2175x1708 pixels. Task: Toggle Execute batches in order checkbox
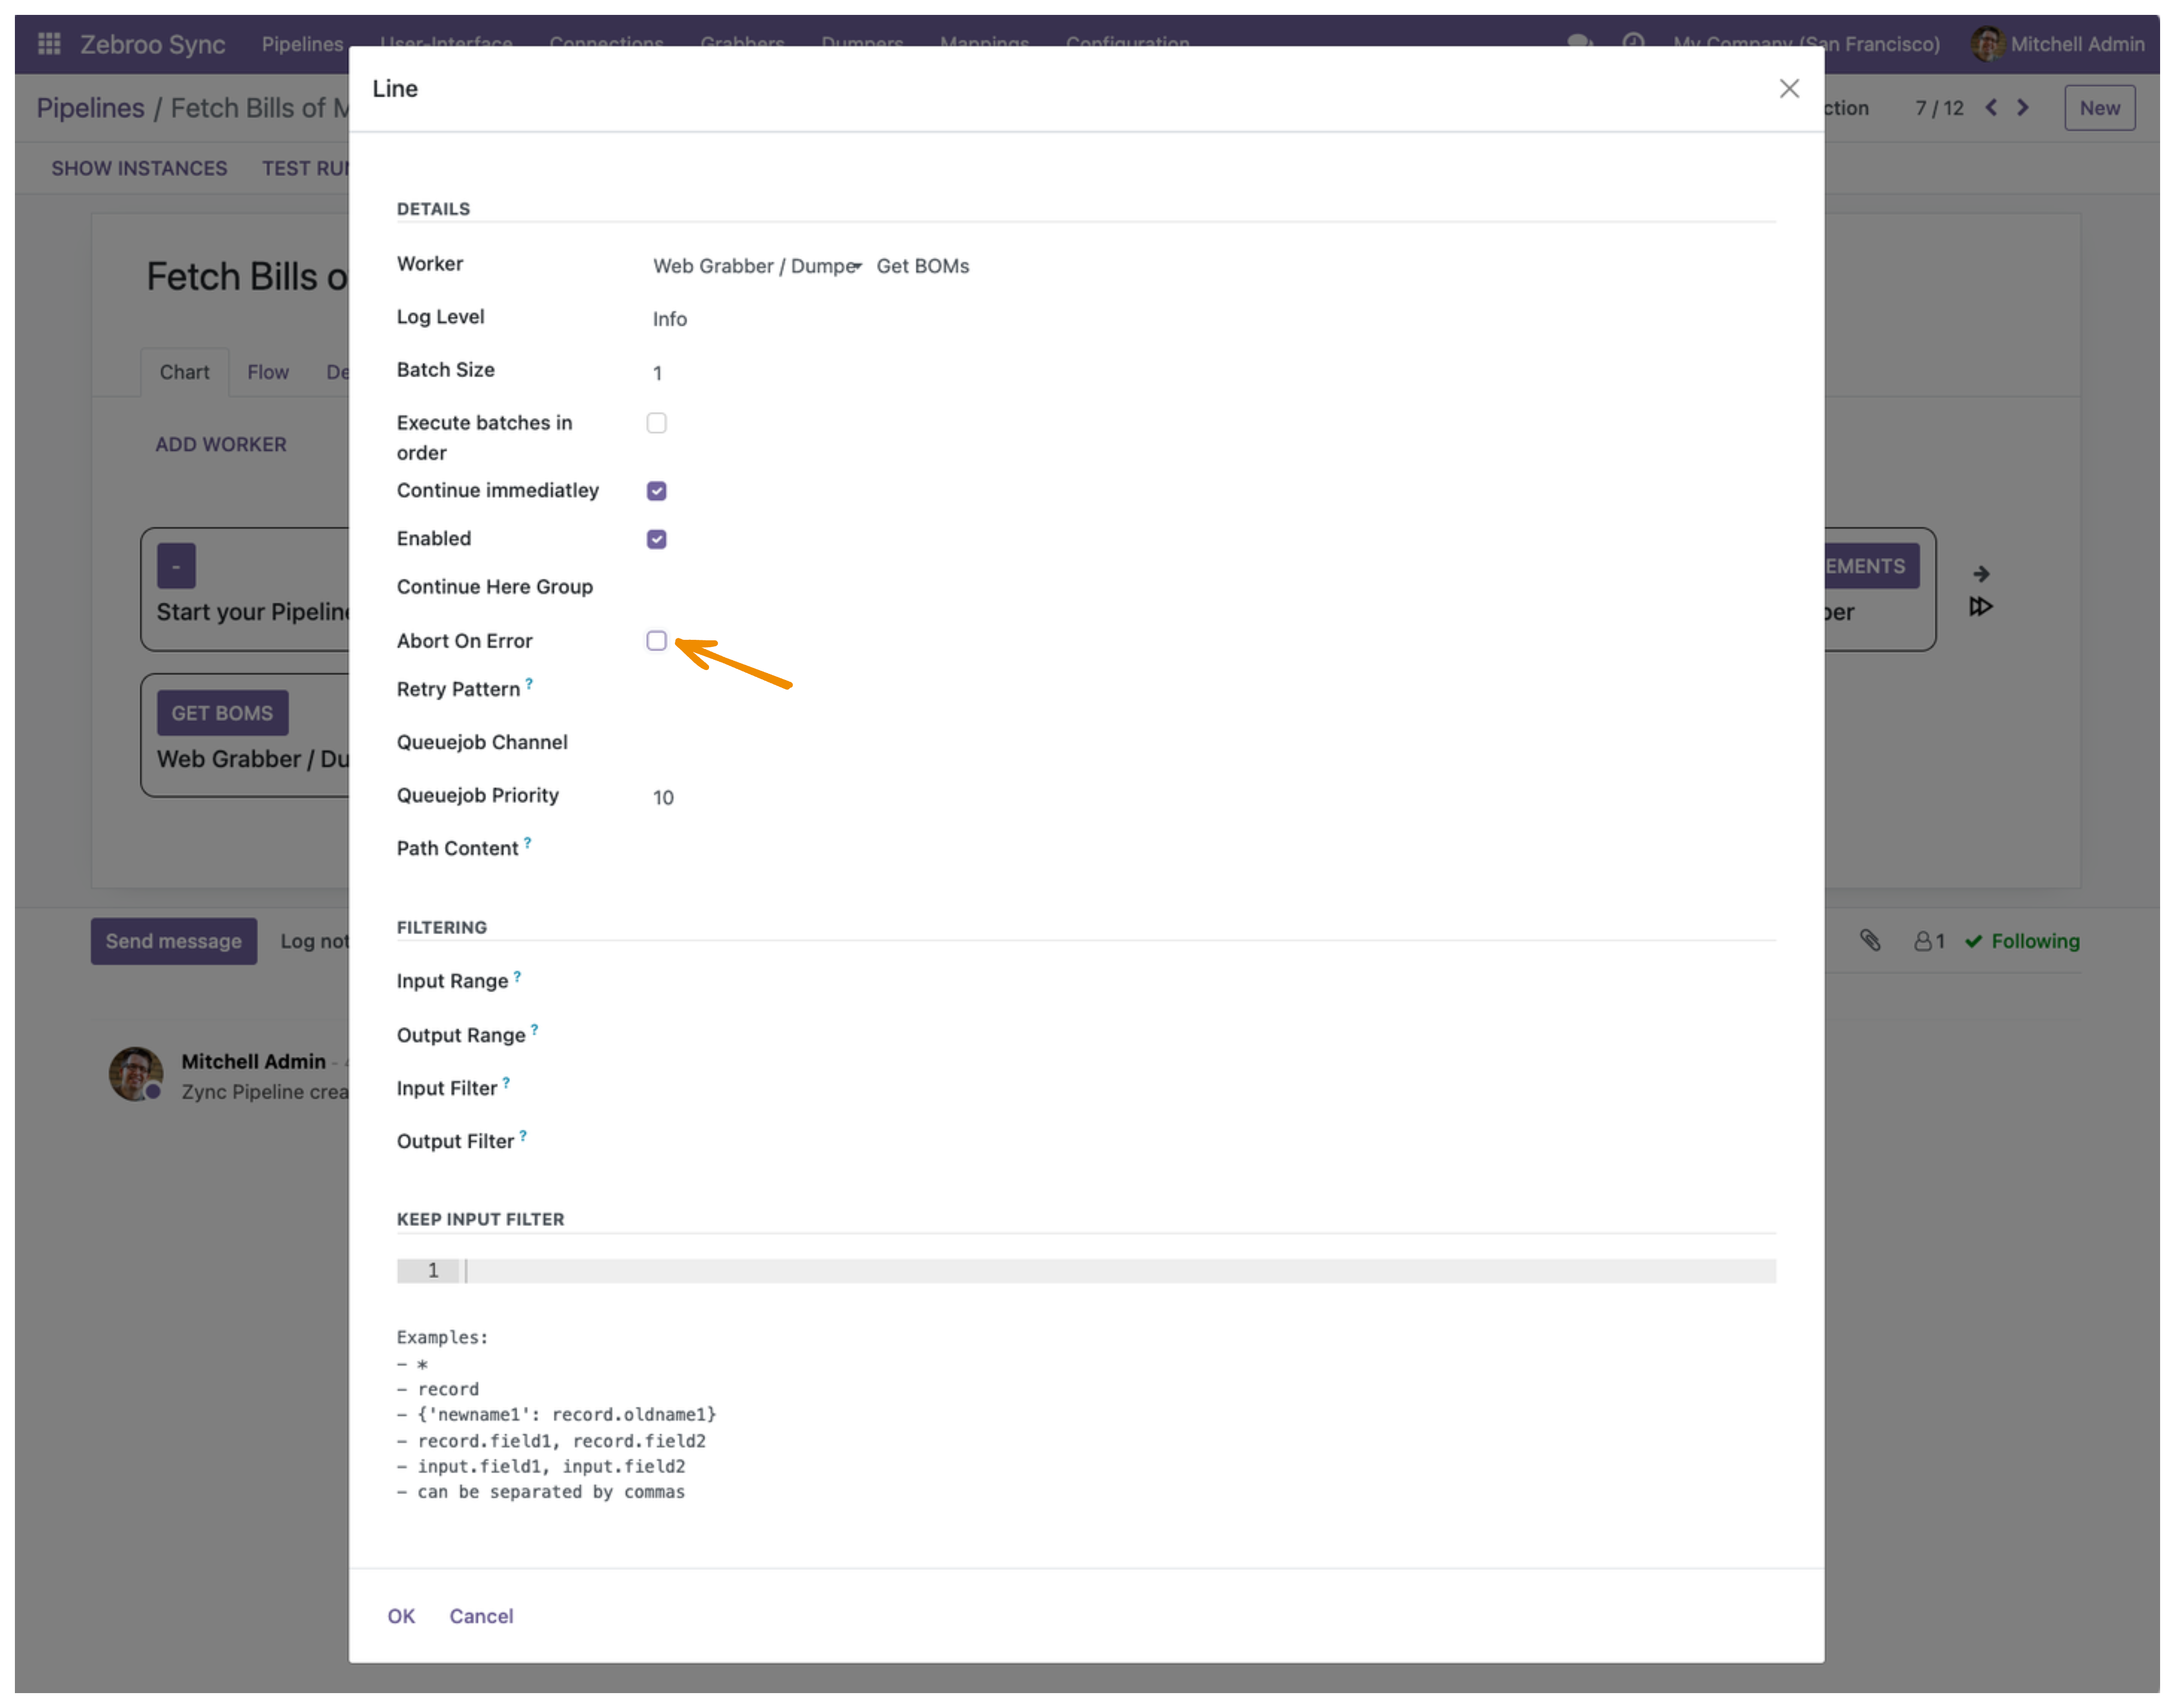point(656,423)
